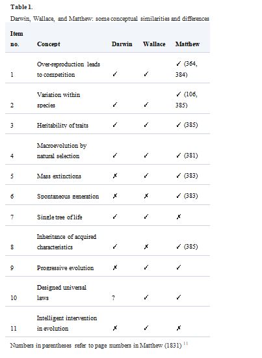Click Wallace's cross for Inheritance of acquired characteristics

click(x=146, y=247)
